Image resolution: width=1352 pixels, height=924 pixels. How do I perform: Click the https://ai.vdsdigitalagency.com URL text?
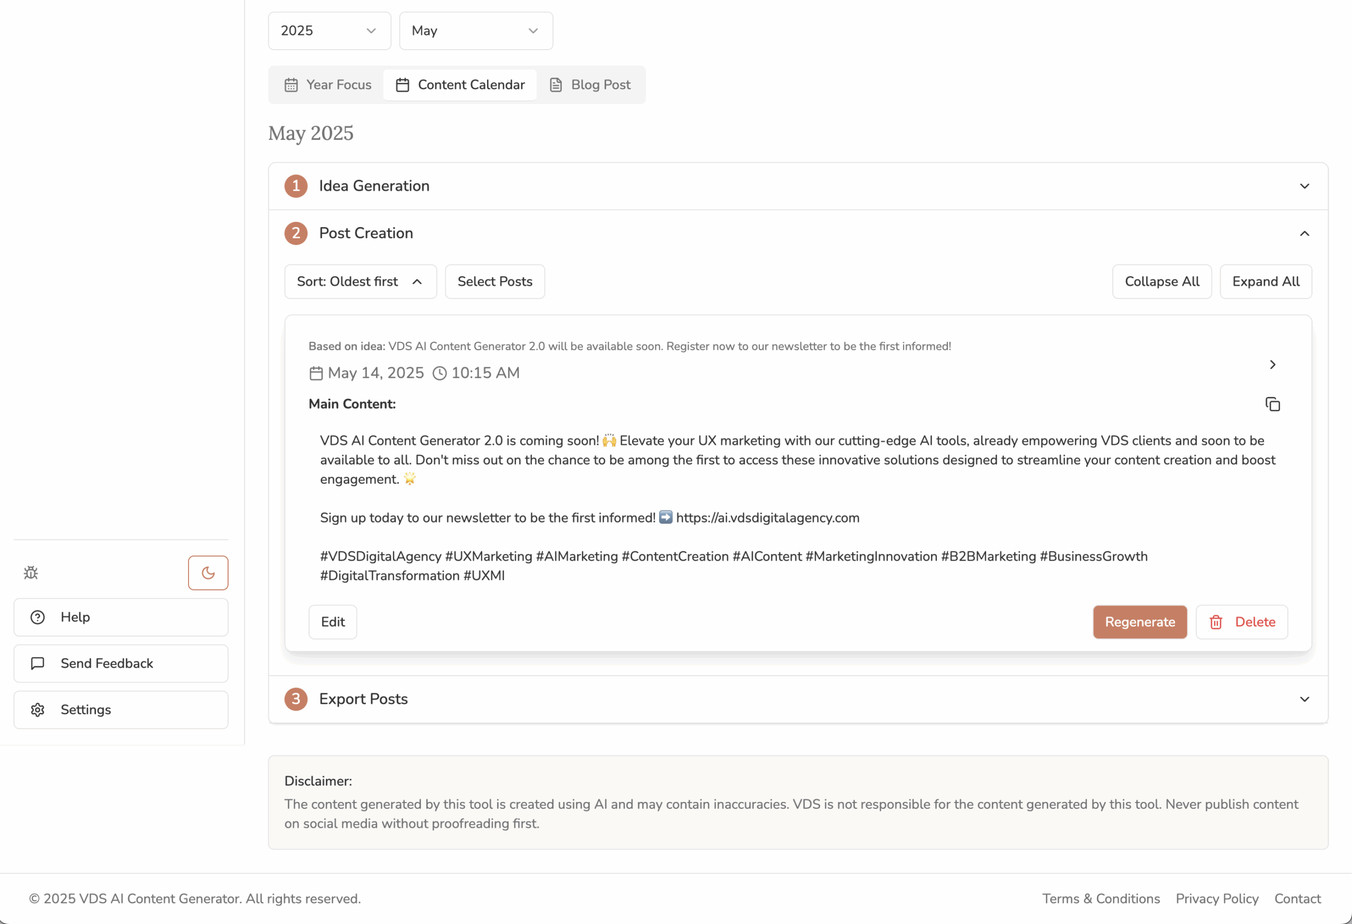pyautogui.click(x=767, y=518)
